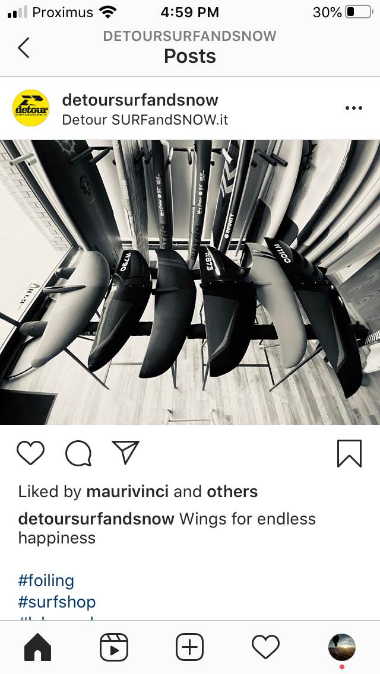Create a new post with the plus icon
Image resolution: width=380 pixels, height=674 pixels.
(190, 647)
